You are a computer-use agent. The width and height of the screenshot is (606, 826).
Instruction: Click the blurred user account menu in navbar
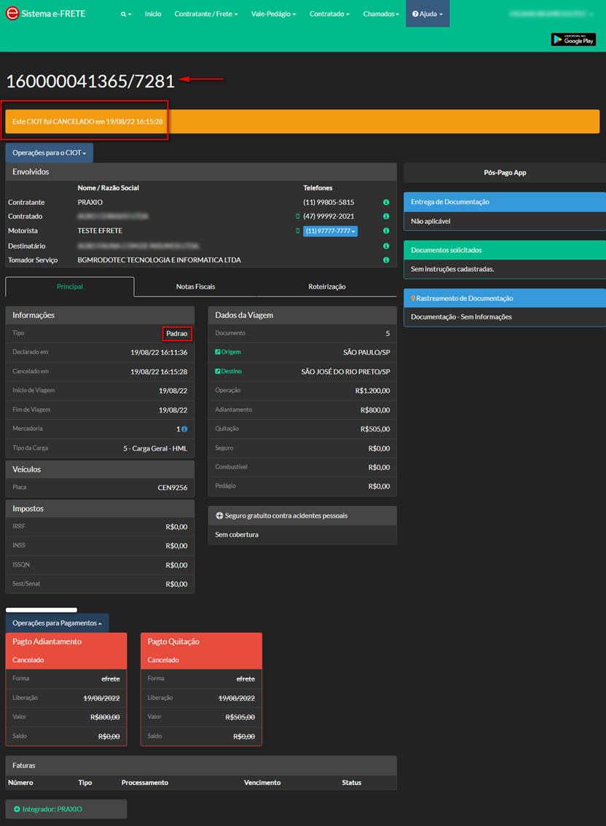550,15
